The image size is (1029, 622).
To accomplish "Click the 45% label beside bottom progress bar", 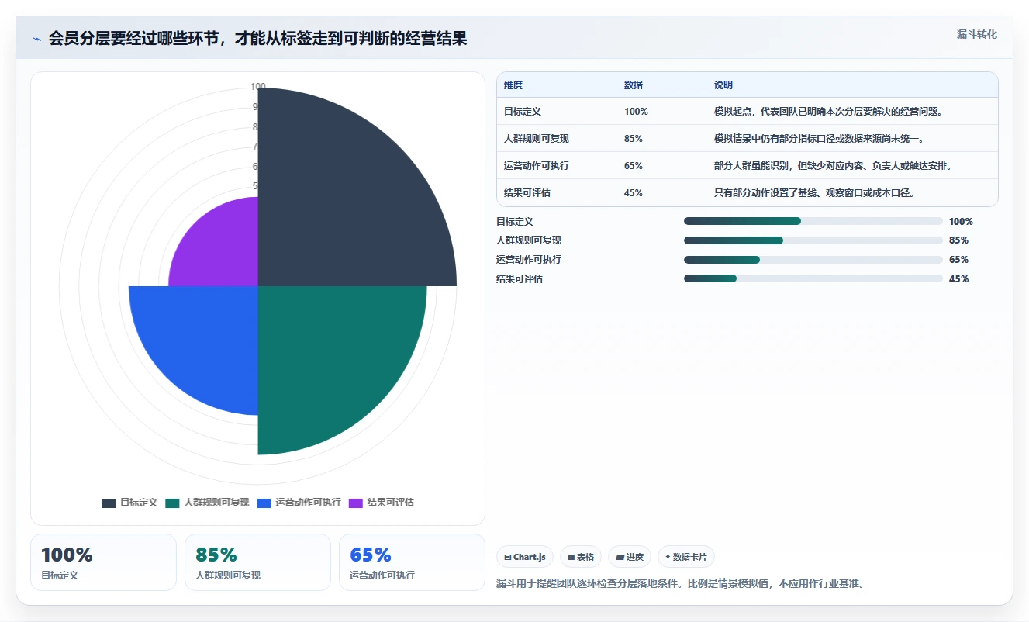I will 958,279.
